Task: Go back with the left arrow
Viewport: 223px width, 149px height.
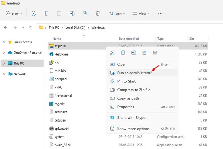Action: point(6,28)
